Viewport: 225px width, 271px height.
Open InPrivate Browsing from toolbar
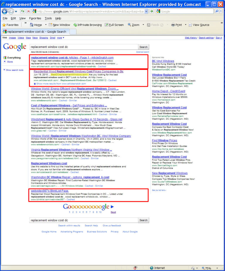[x=88, y=25]
